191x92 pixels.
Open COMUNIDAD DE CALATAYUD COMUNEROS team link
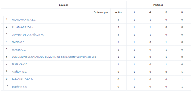(54, 57)
